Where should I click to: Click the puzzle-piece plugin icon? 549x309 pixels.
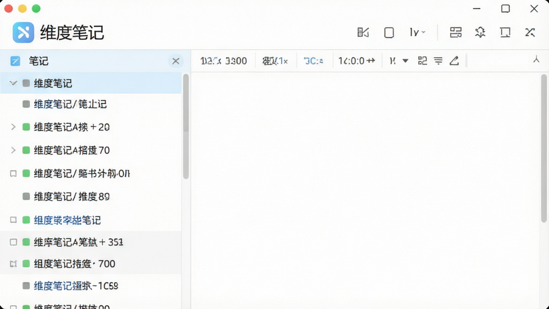pyautogui.click(x=480, y=33)
